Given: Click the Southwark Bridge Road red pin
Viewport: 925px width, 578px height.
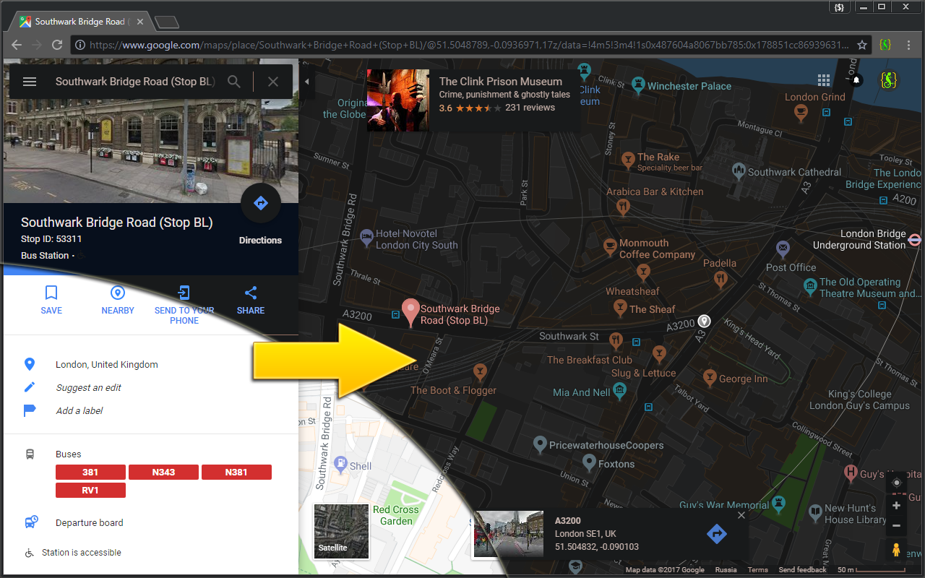Looking at the screenshot, I should (x=411, y=312).
